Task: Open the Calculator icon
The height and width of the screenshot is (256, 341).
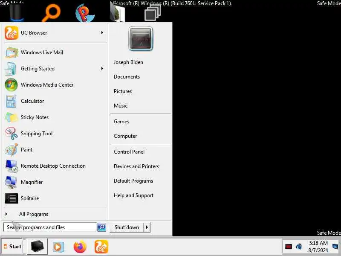Action: (11, 101)
